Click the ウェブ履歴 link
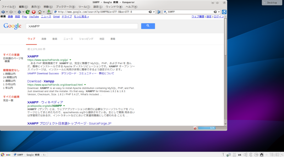Image resolution: width=284 pixels, height=157 pixels. tap(198, 16)
